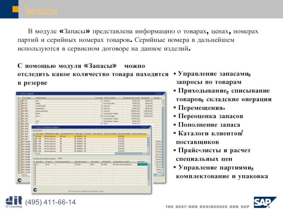Click the Список товаров window title bar
This screenshot has height=212, width=283.
[91, 94]
